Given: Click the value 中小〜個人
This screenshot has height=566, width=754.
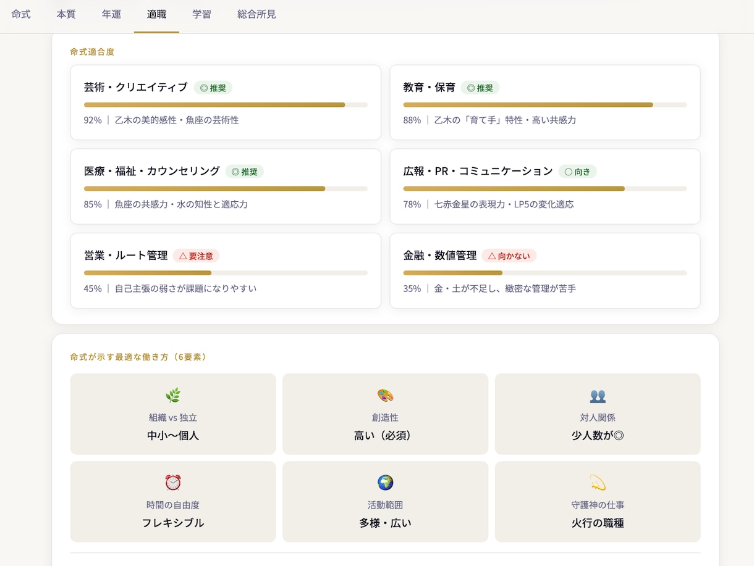Looking at the screenshot, I should pyautogui.click(x=173, y=436).
